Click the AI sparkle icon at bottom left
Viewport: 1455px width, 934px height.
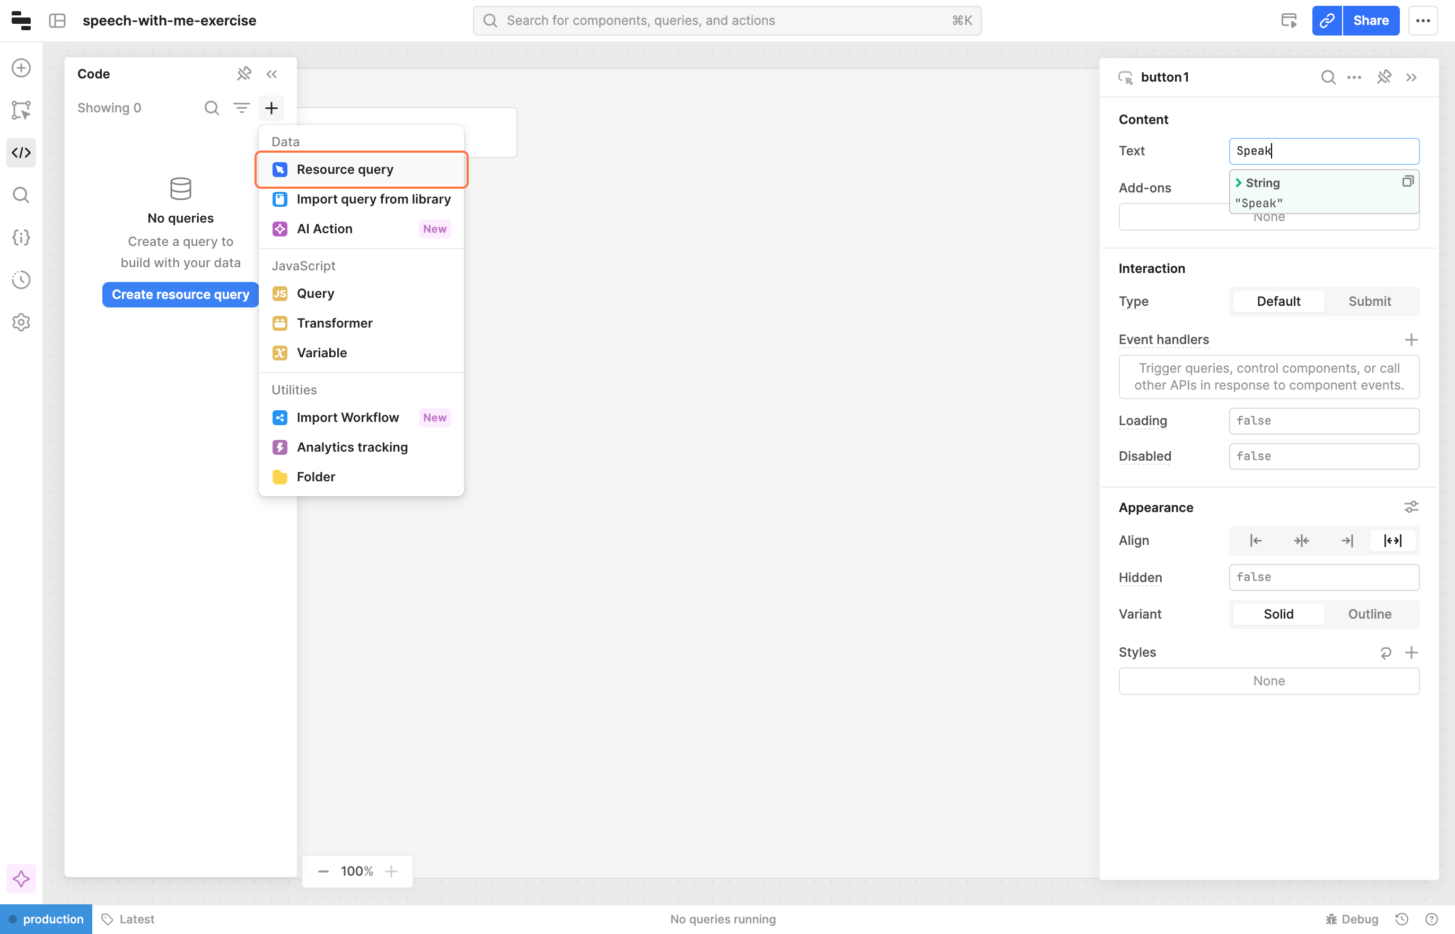[21, 878]
